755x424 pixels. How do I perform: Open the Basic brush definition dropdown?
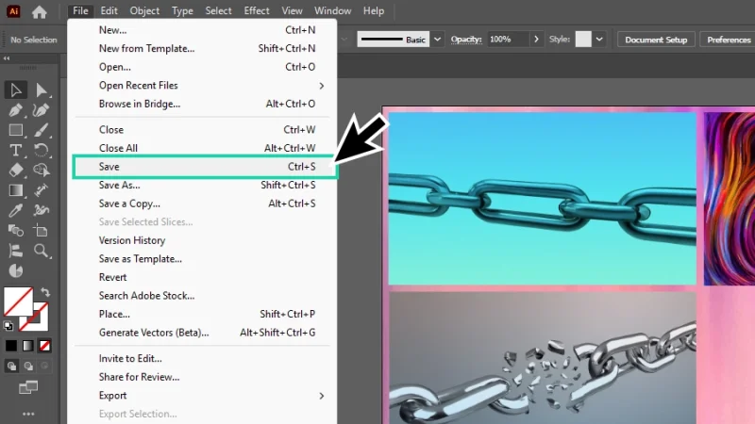tap(437, 40)
